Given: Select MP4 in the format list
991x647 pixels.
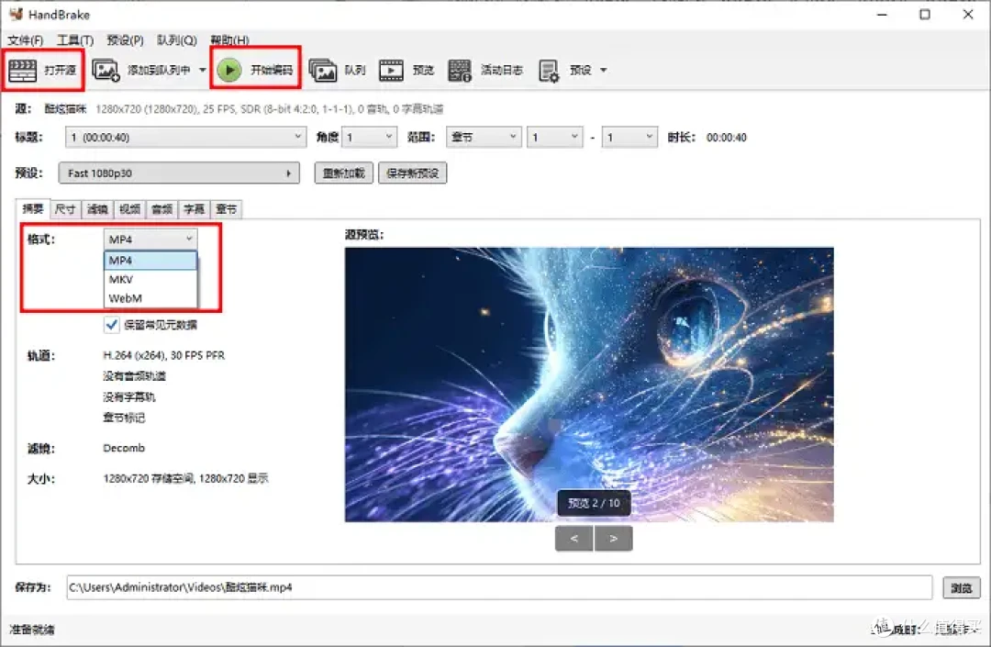Looking at the screenshot, I should point(150,261).
